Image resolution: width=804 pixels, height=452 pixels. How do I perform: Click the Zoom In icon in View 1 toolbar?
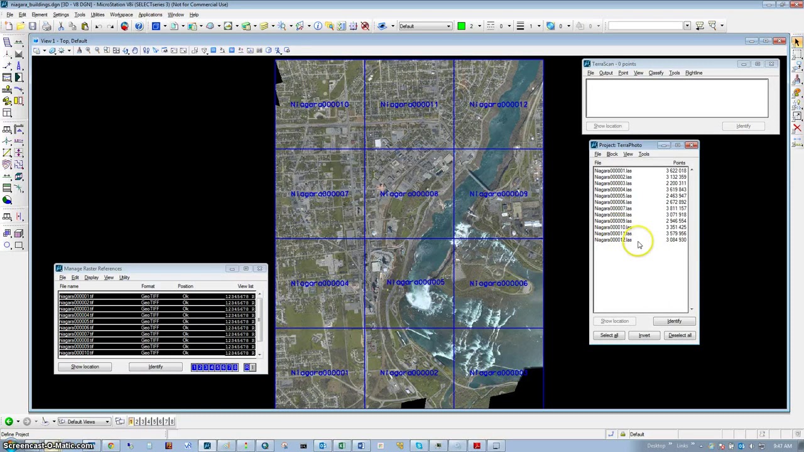(x=88, y=50)
